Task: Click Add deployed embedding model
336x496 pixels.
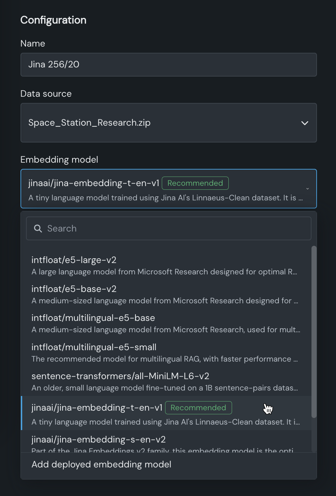Action: click(101, 464)
